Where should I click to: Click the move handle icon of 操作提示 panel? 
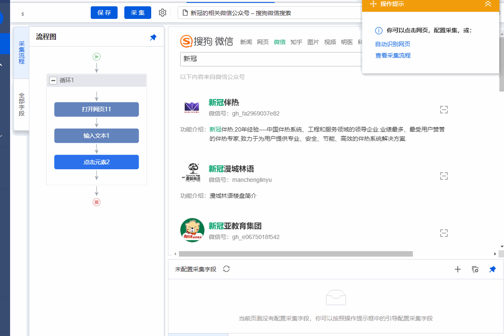click(x=373, y=4)
